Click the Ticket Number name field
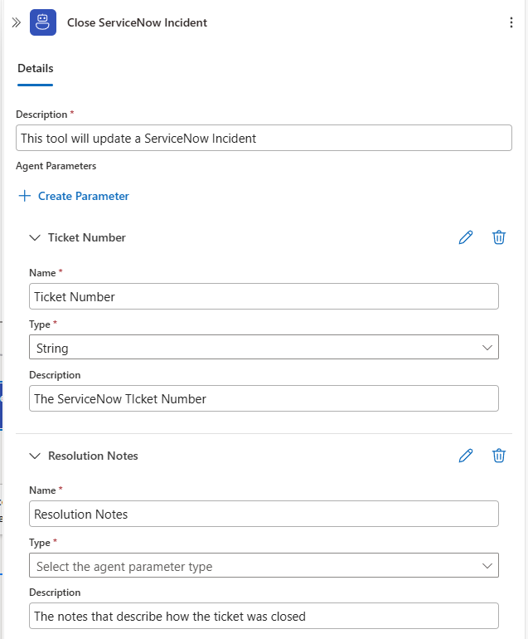Screen dimensions: 528x639 [x=264, y=296]
